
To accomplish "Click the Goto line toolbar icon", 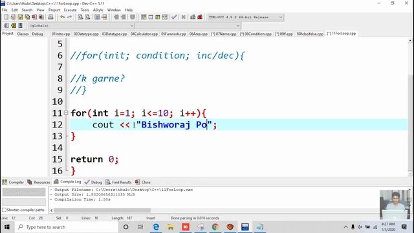I will (104, 17).
